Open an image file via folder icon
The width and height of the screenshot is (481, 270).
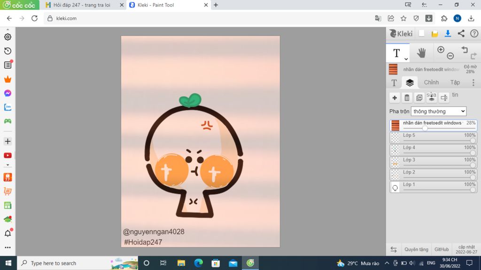coord(434,34)
